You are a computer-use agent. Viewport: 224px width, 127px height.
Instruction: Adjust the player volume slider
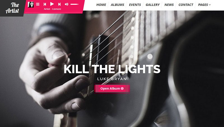tap(74, 4)
